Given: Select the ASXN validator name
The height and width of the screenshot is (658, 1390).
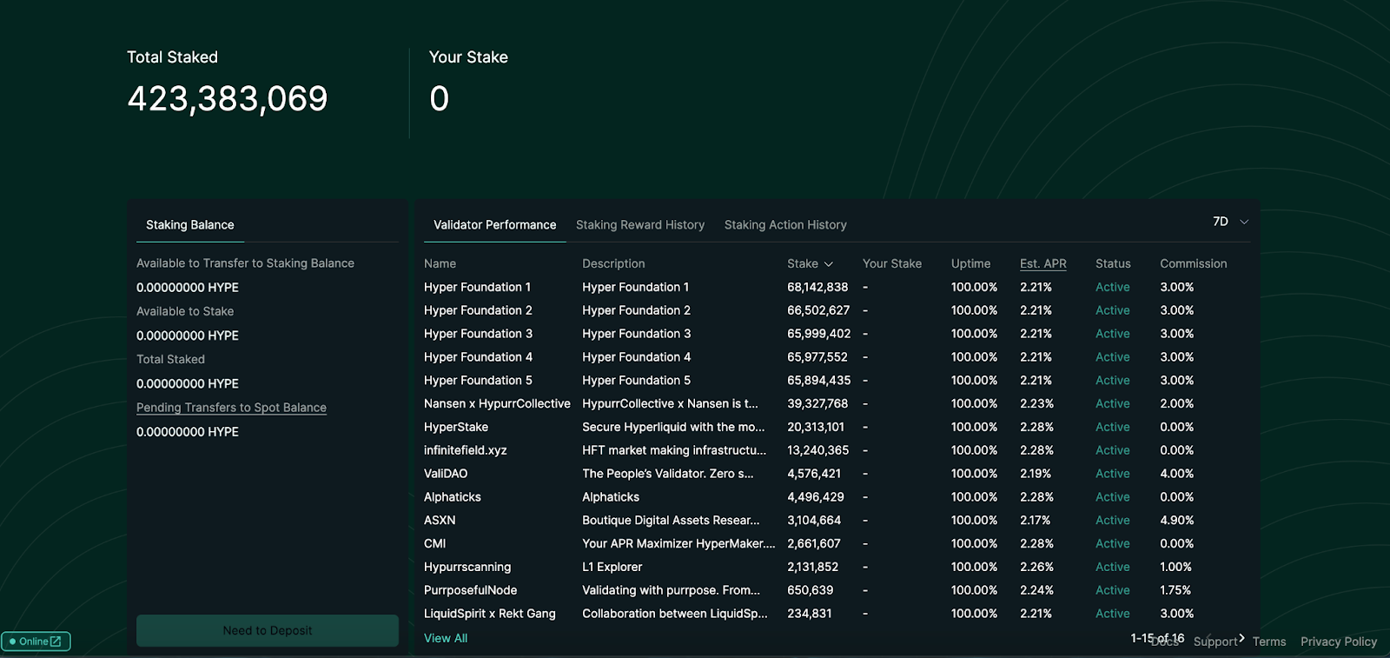Looking at the screenshot, I should coord(440,521).
